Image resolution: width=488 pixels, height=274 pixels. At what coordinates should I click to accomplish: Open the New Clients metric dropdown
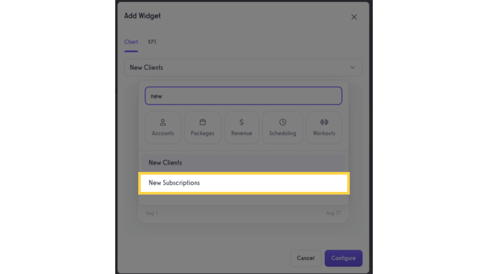[243, 67]
